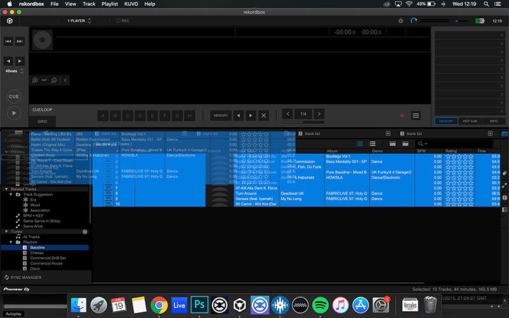This screenshot has height=318, width=509.
Task: Open the CUE/LOOP tab
Action: [x=42, y=110]
